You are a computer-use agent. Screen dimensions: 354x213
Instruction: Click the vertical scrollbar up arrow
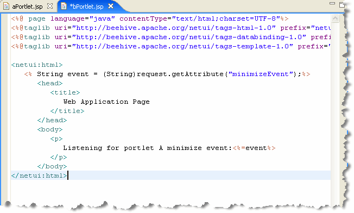coord(335,18)
